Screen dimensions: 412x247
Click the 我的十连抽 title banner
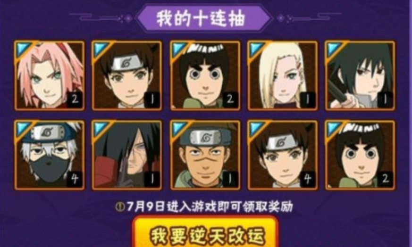tap(203, 19)
